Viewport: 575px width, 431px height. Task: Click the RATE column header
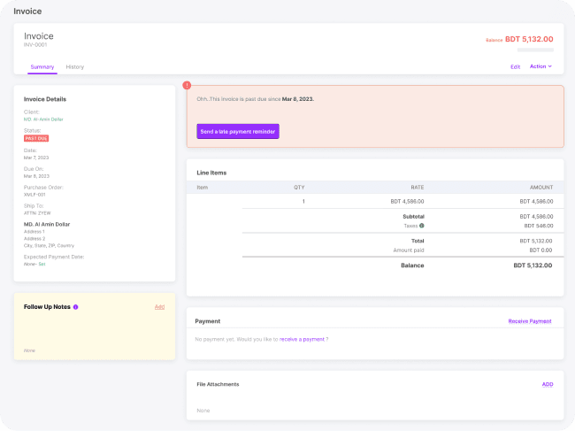click(x=417, y=188)
